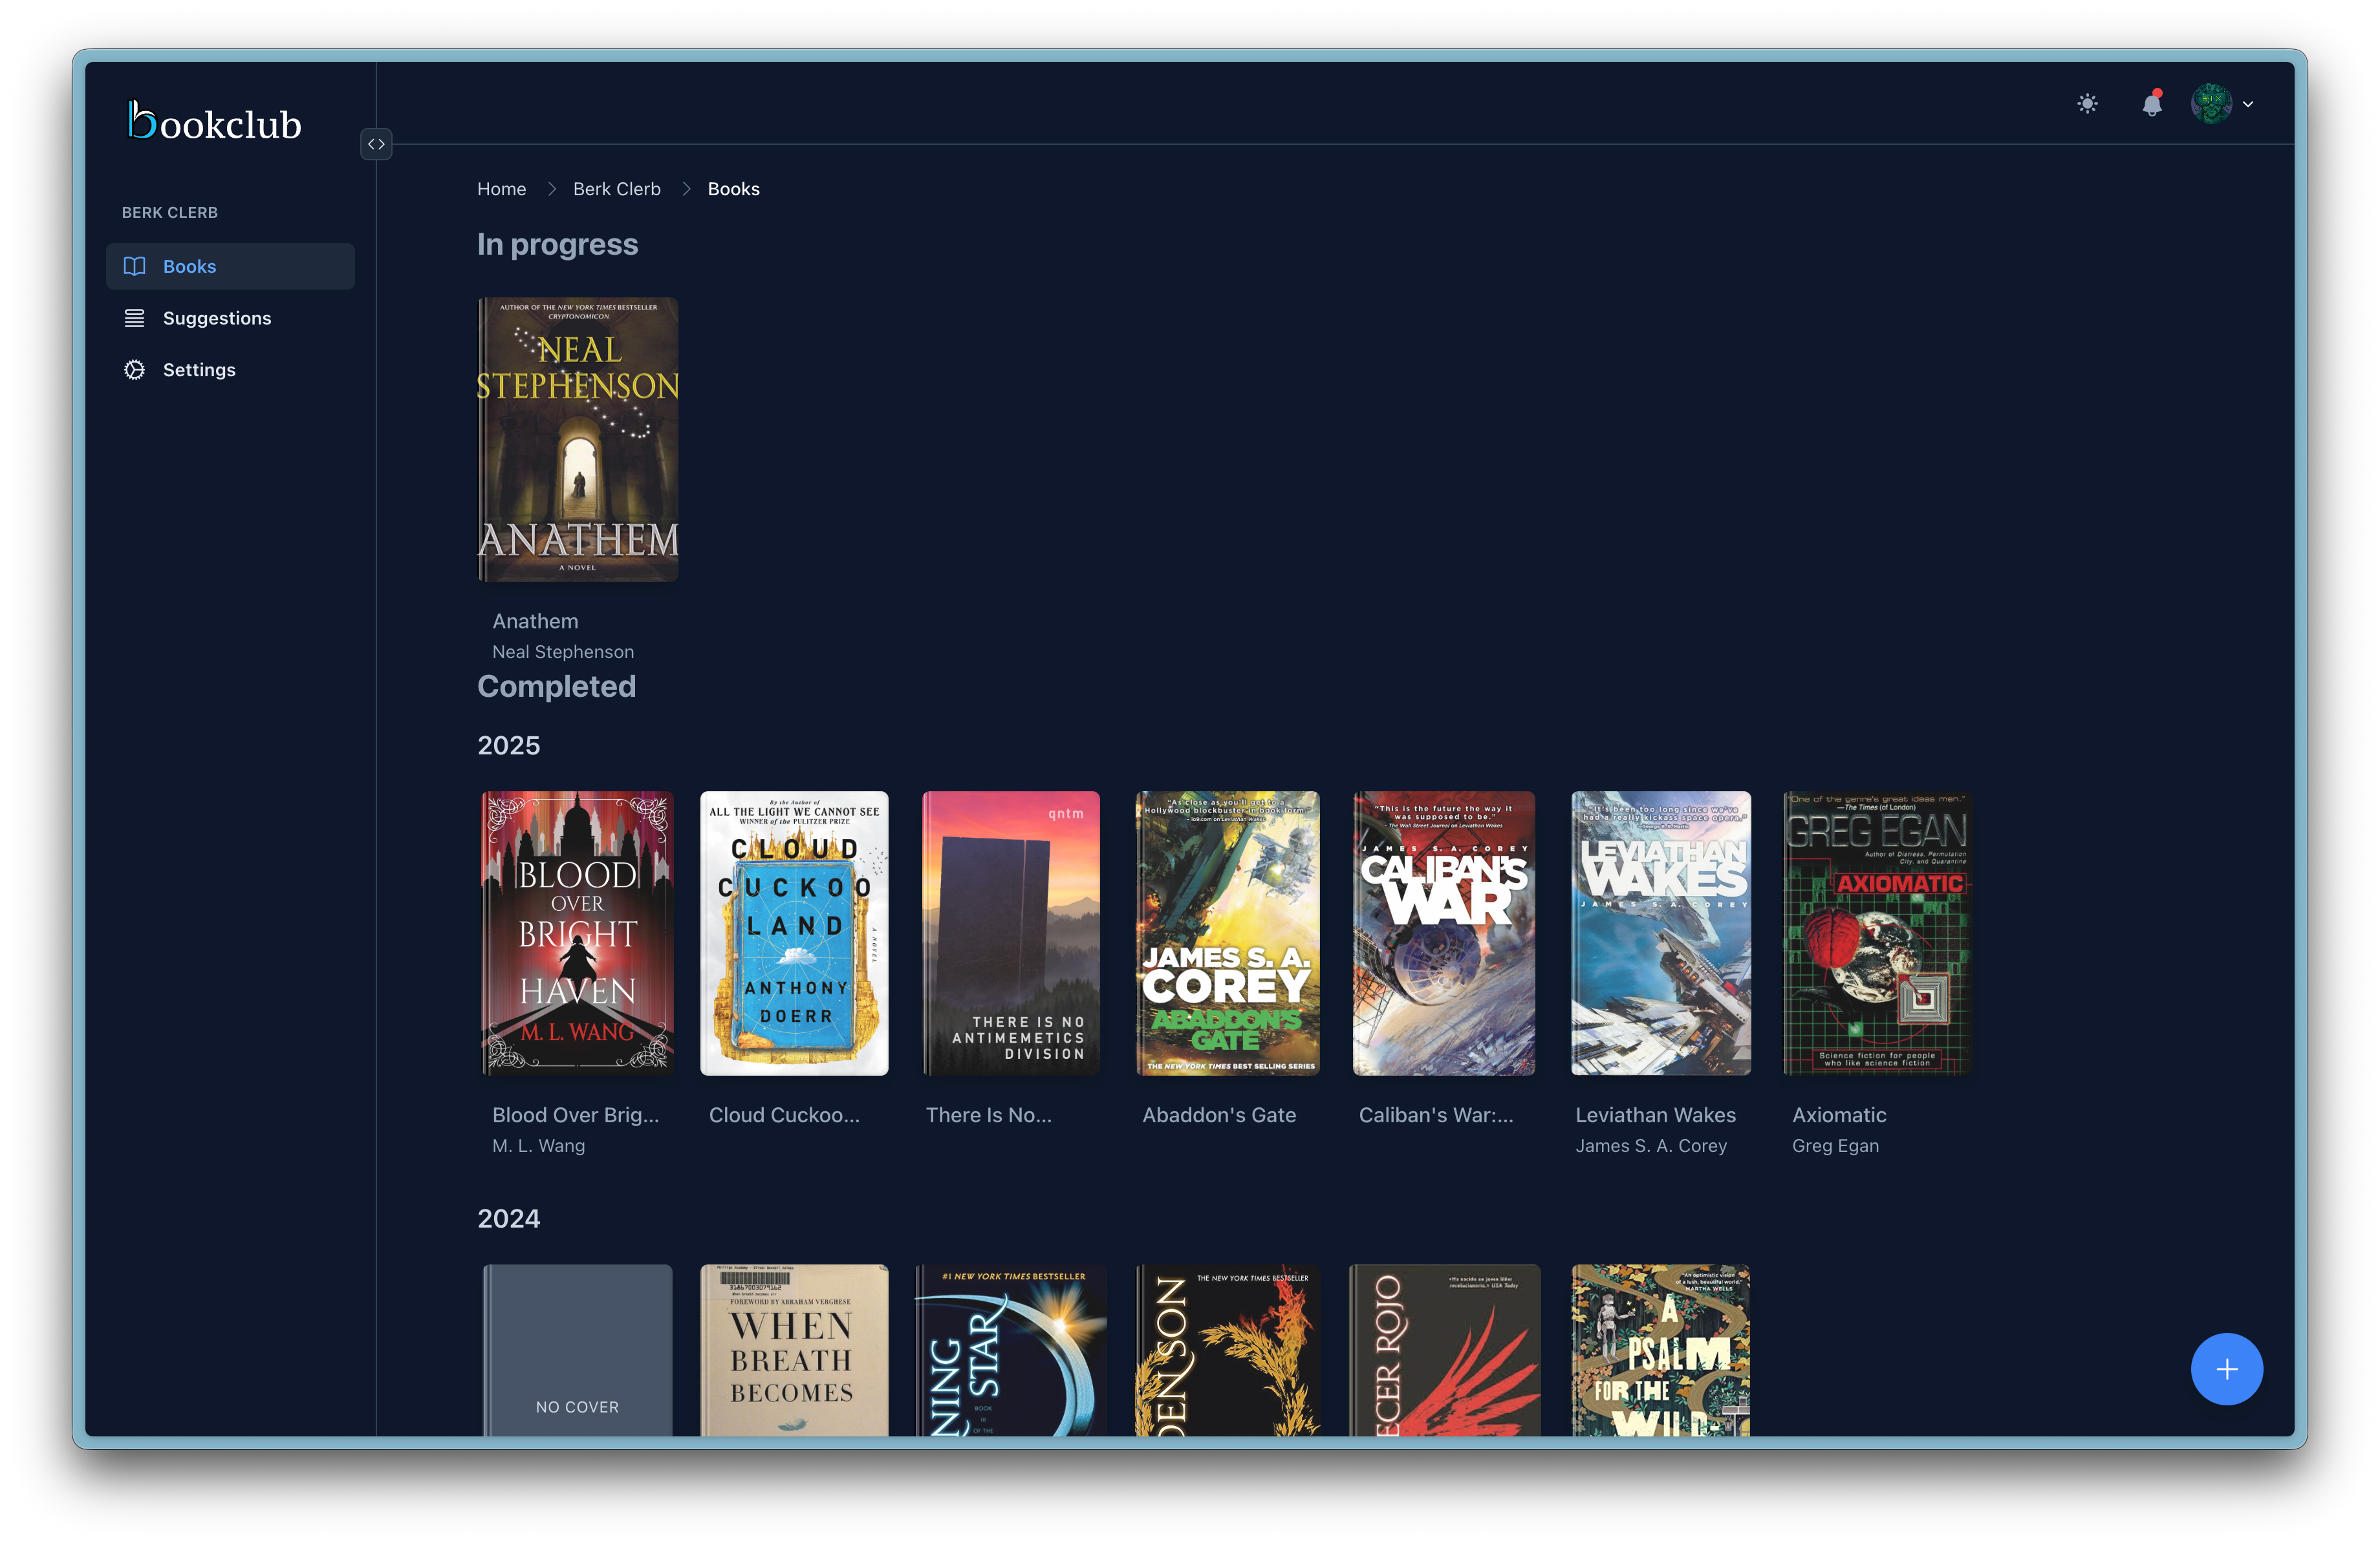Collapse the sidebar with the arrows button
Viewport: 2380px width, 1545px height.
click(x=376, y=144)
